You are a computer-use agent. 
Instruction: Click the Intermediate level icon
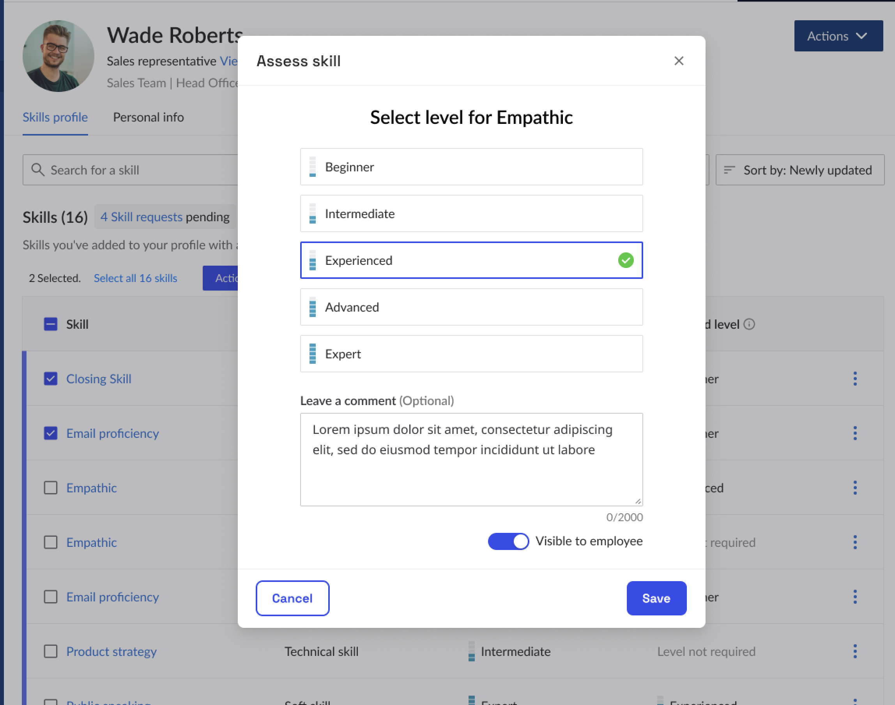(312, 213)
